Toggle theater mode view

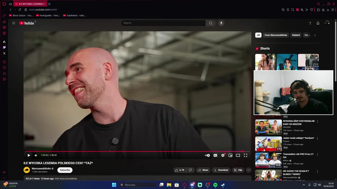point(238,155)
